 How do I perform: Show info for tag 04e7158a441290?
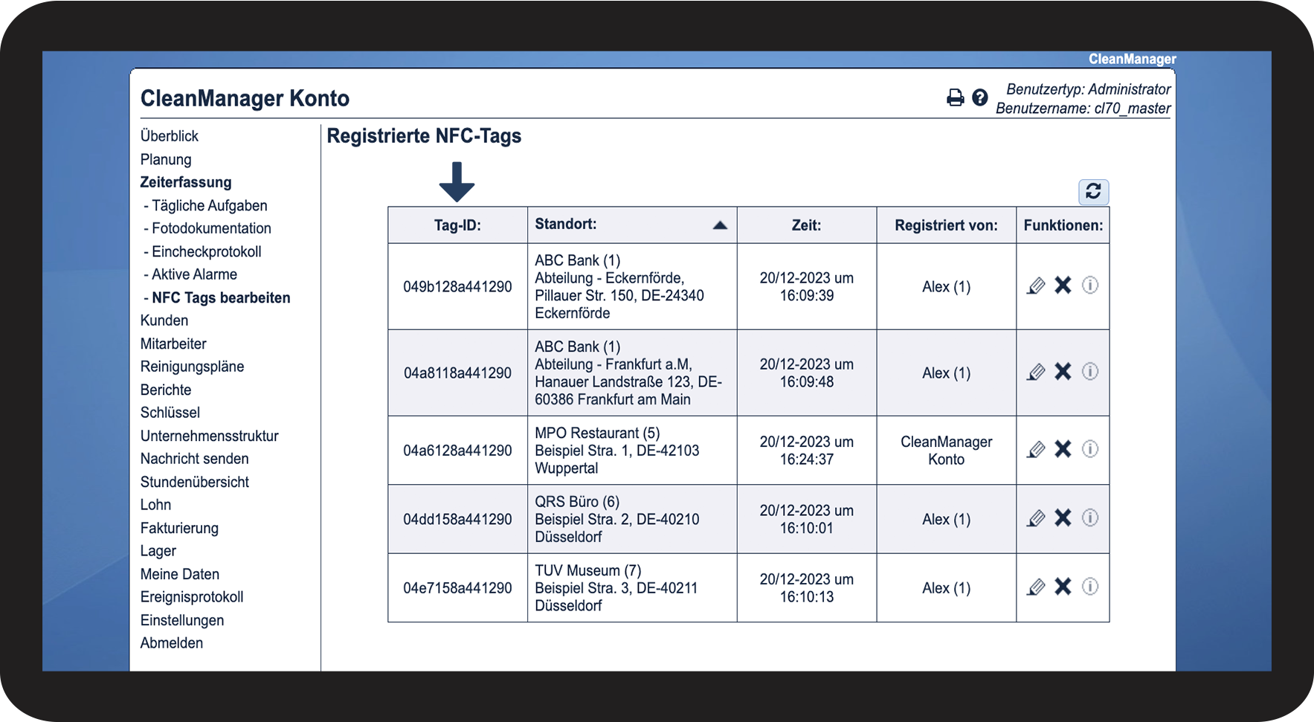pyautogui.click(x=1090, y=587)
